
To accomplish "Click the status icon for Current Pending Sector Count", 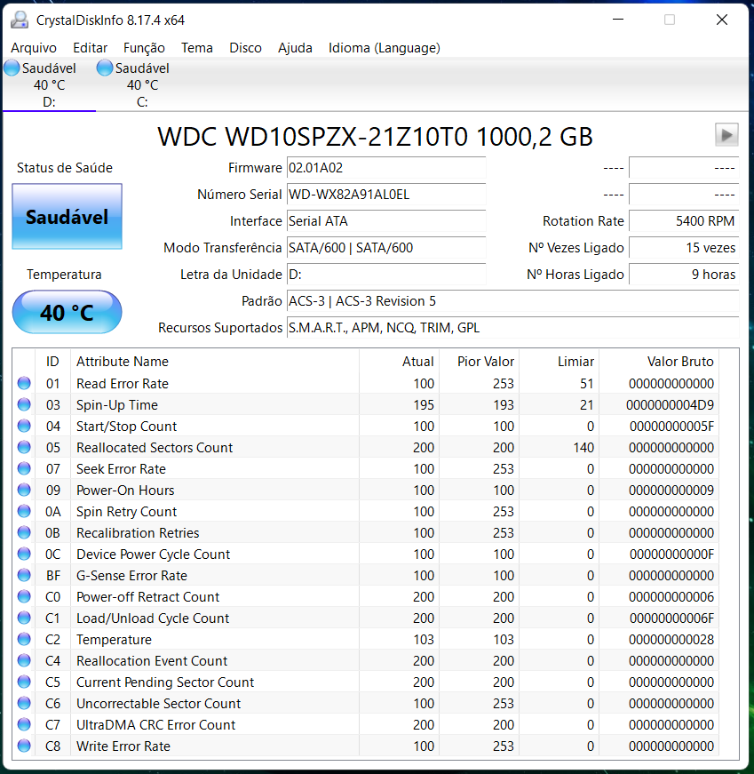I will tap(24, 682).
